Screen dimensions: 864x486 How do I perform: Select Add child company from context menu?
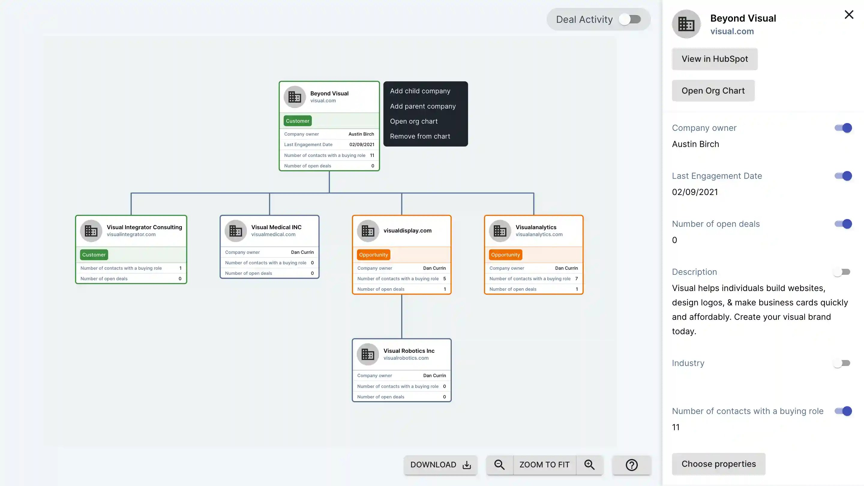420,91
